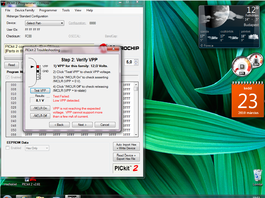Click program memory scrollbar up arrow

tap(136, 84)
